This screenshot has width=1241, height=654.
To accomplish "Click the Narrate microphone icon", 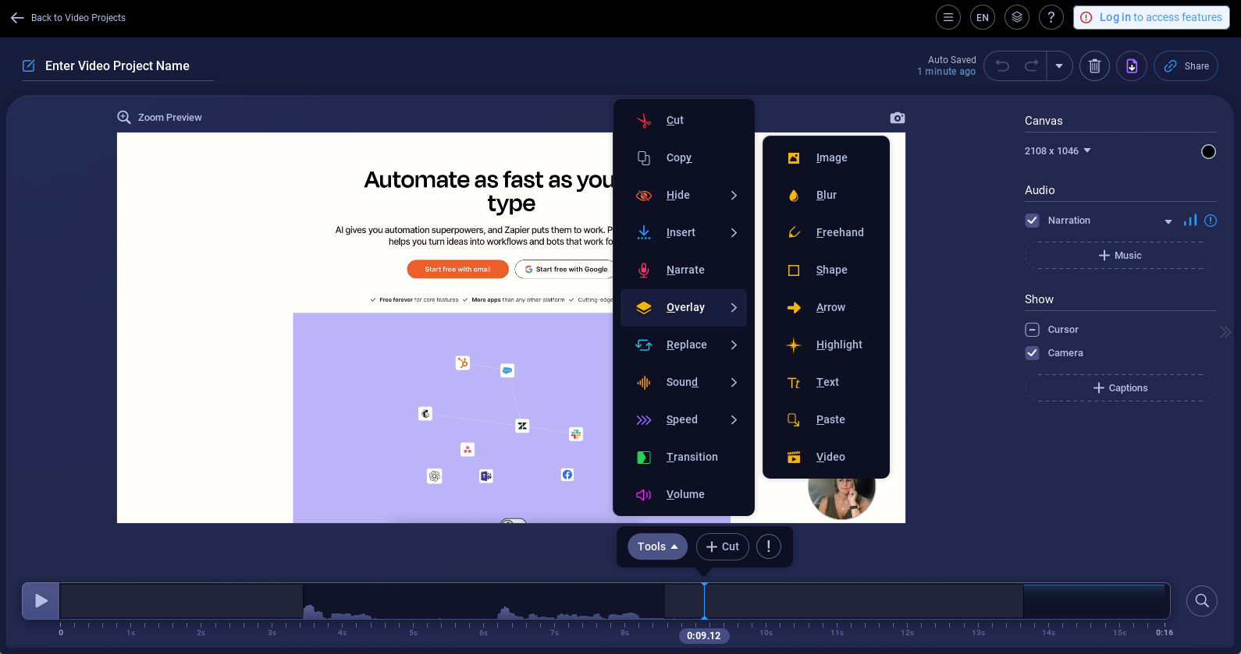I will (x=644, y=270).
